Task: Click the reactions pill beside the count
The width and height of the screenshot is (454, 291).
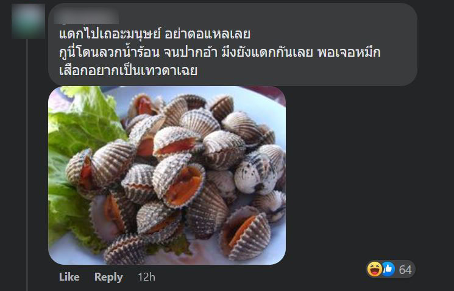Action: [391, 269]
